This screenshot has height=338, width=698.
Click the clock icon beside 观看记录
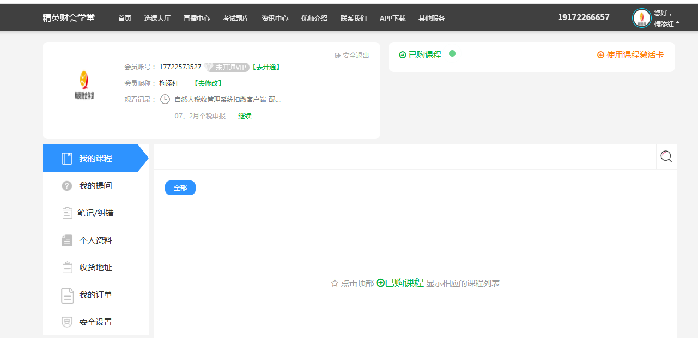click(x=165, y=99)
